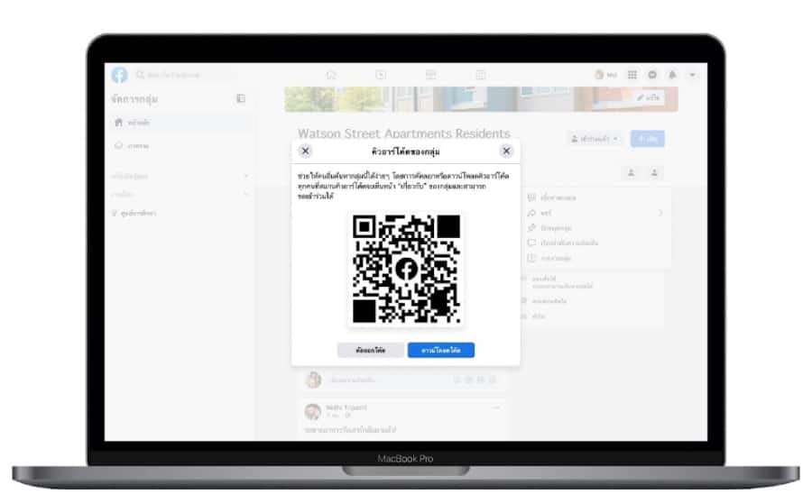
Task: Expand the second collapsible section chevron in sidebar
Action: pyautogui.click(x=246, y=195)
